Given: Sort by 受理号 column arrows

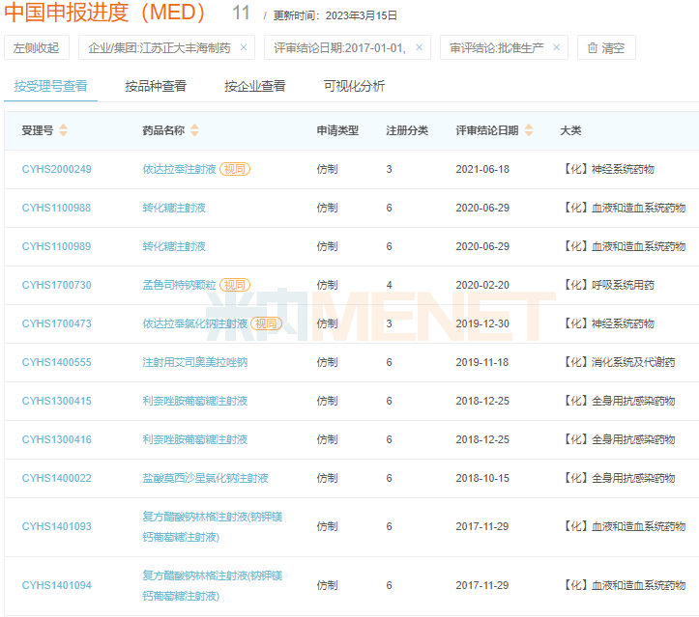Looking at the screenshot, I should click(63, 130).
